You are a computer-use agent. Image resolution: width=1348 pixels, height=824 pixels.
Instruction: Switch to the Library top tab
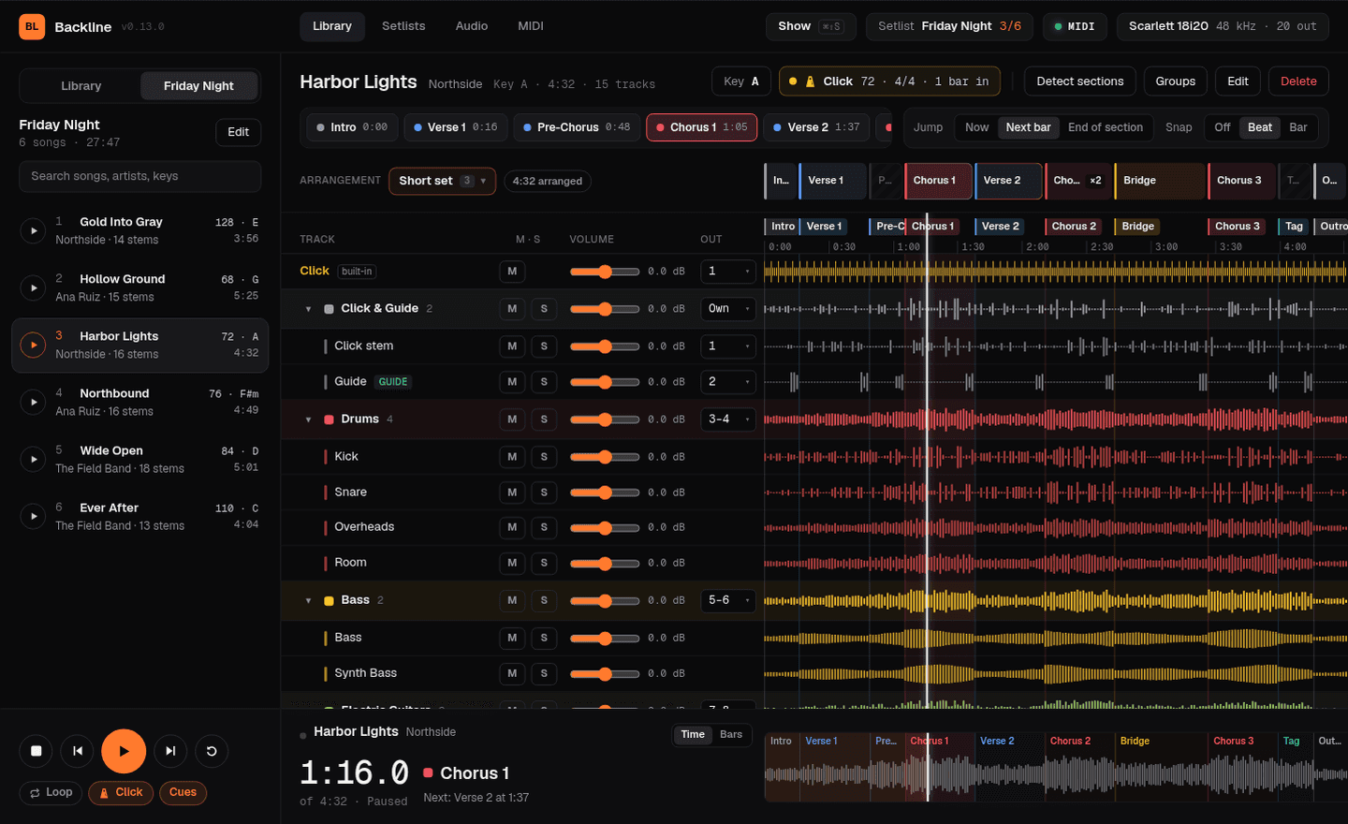pos(332,26)
